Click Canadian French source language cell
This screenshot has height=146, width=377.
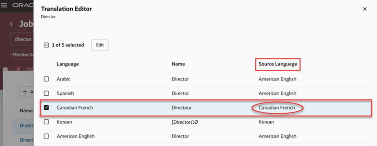click(277, 108)
